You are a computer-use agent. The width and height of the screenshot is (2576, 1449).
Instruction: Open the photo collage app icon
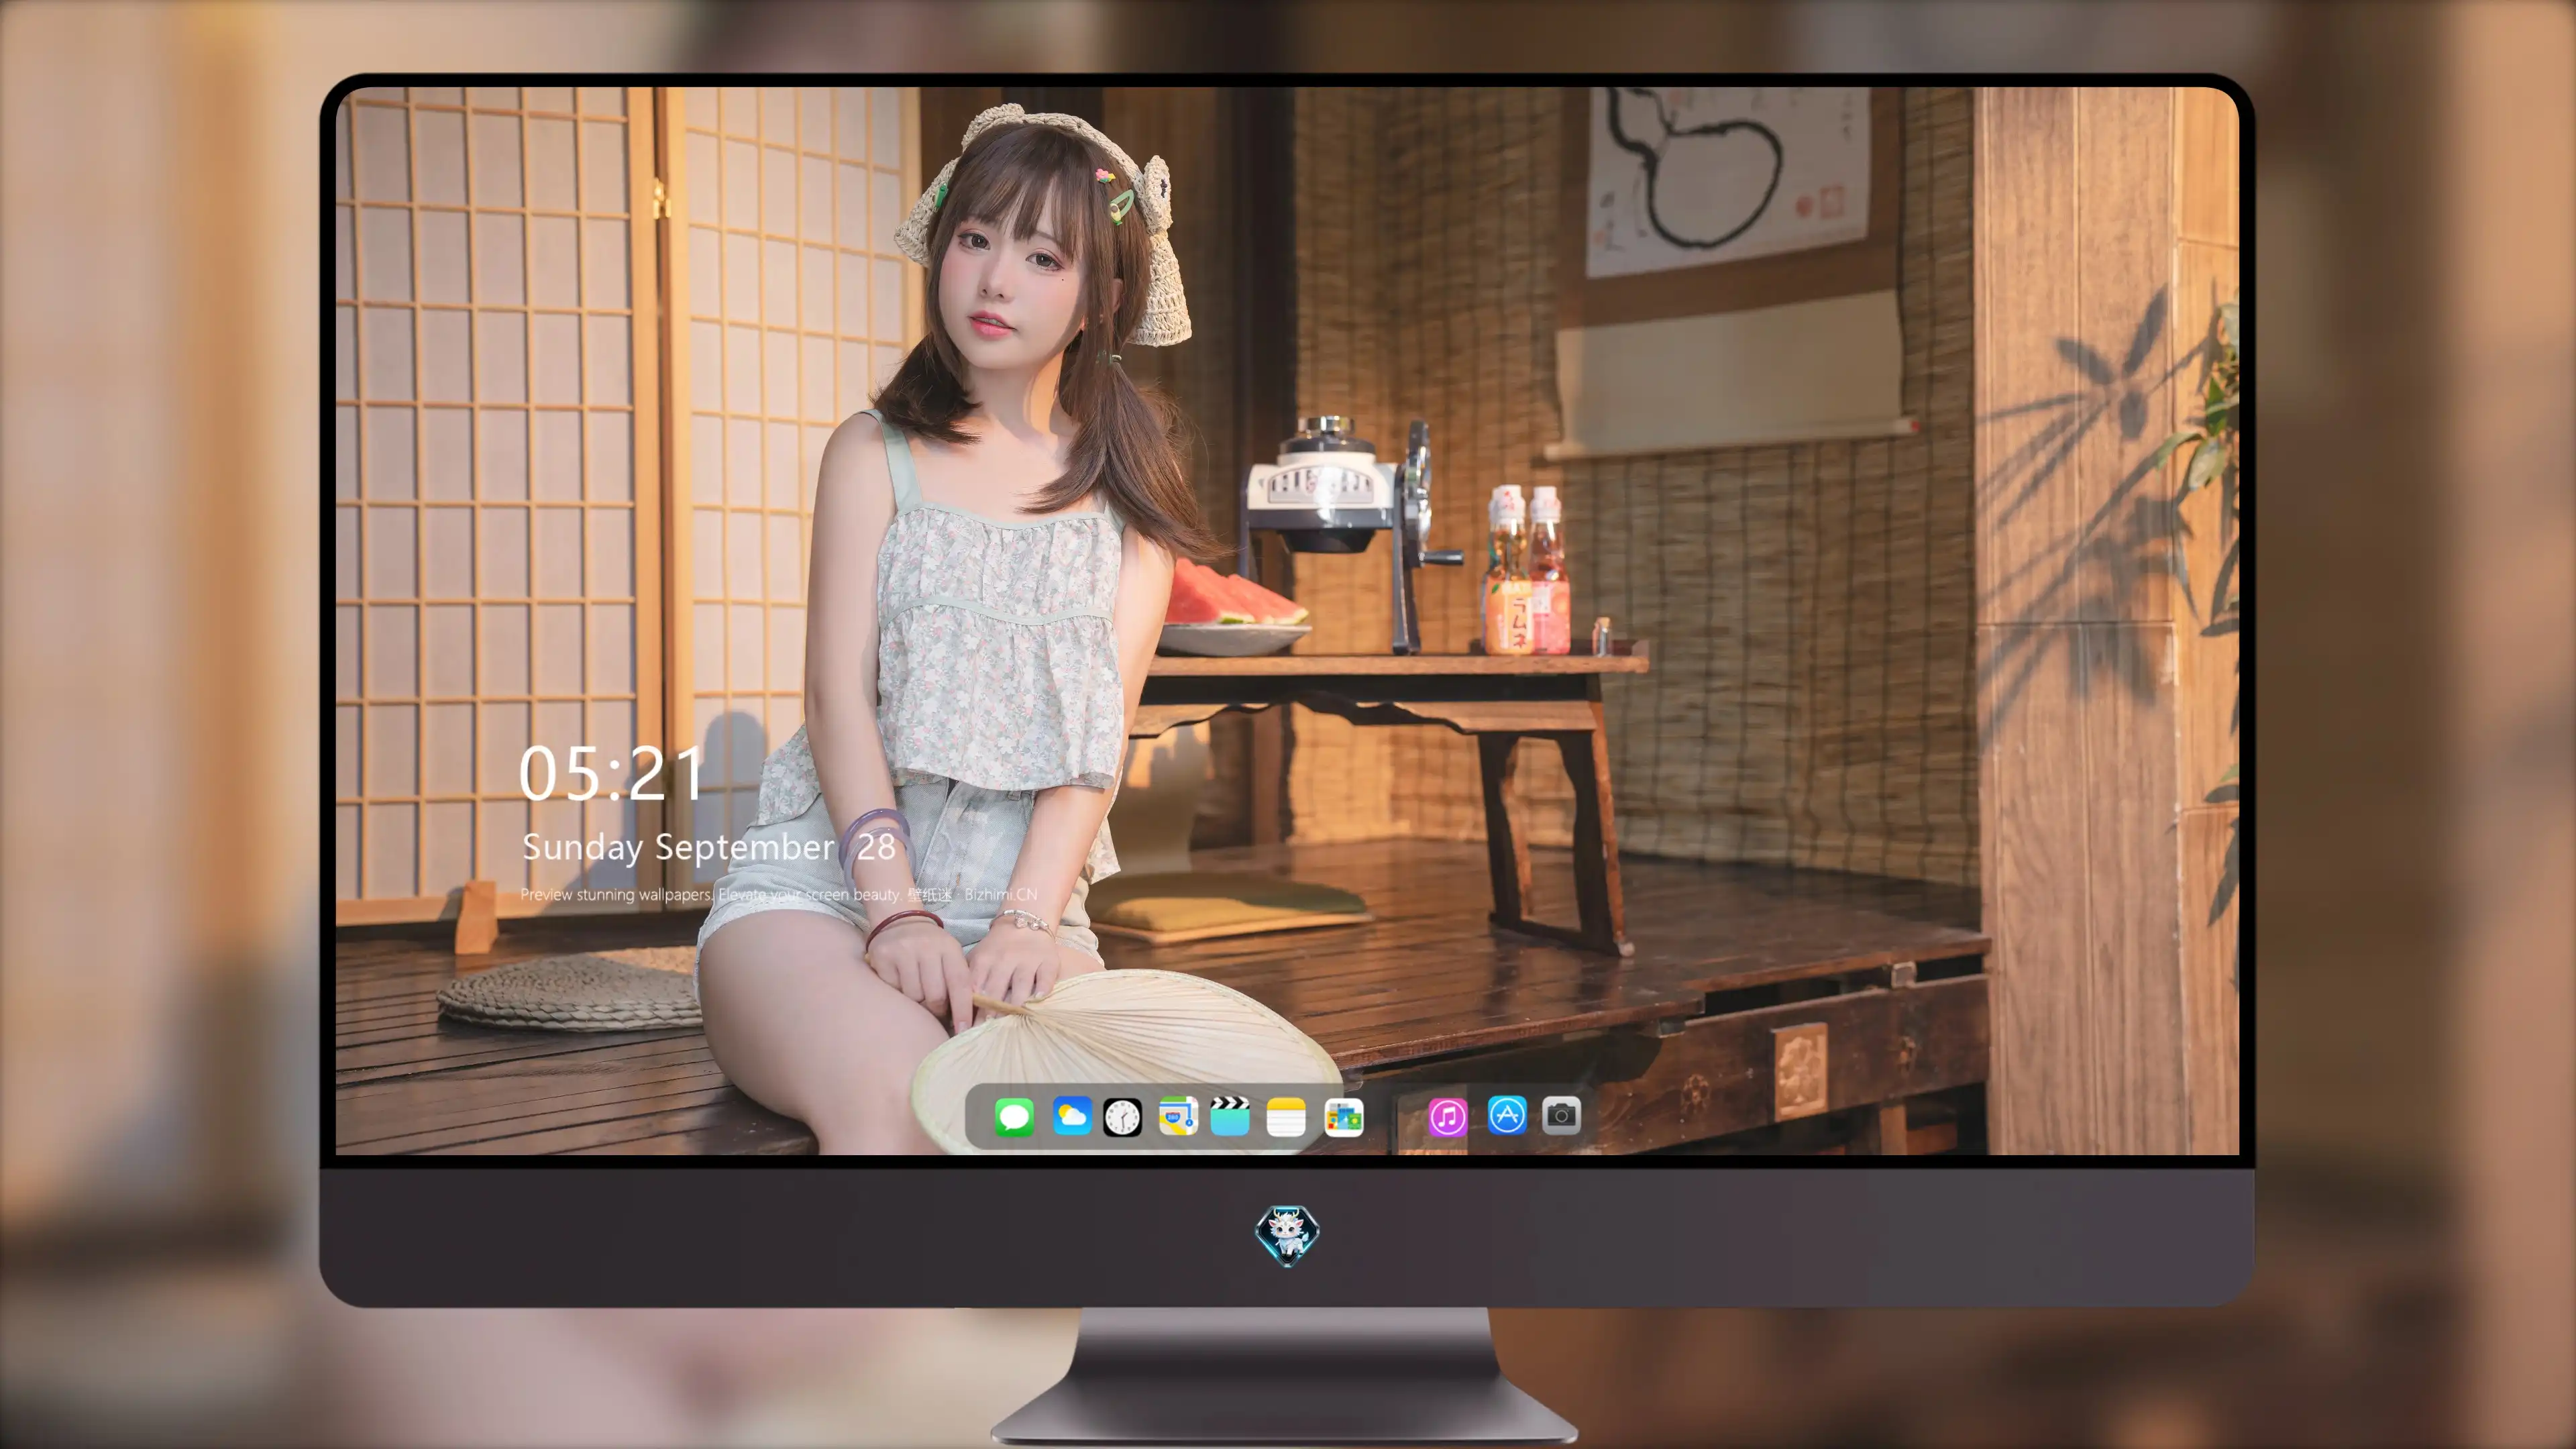click(x=1344, y=1117)
